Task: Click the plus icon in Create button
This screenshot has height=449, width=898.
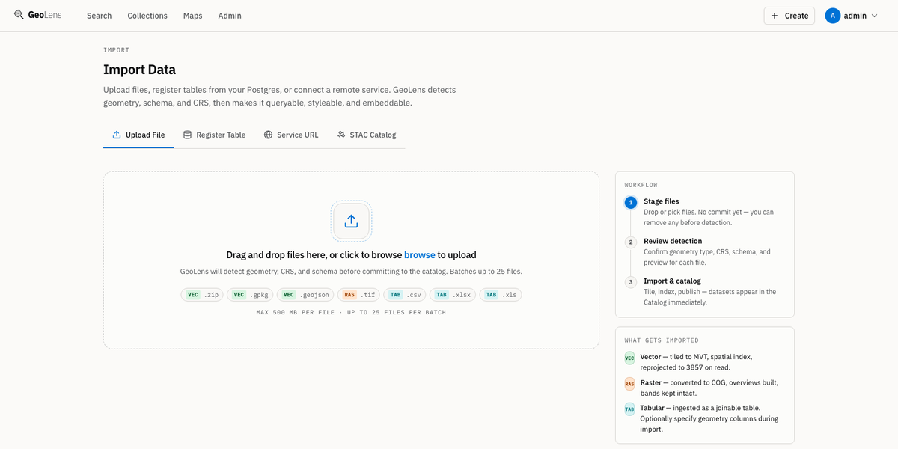Action: pyautogui.click(x=775, y=16)
